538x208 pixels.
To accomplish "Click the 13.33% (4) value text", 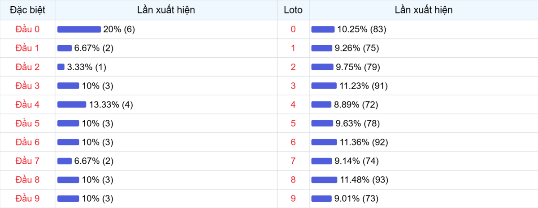I will coord(111,105).
